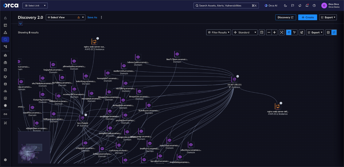Open the Standard layout dropdown

245,32
